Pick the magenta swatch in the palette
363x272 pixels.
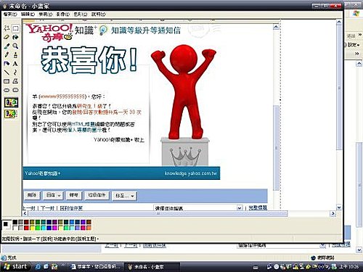coord(55,228)
